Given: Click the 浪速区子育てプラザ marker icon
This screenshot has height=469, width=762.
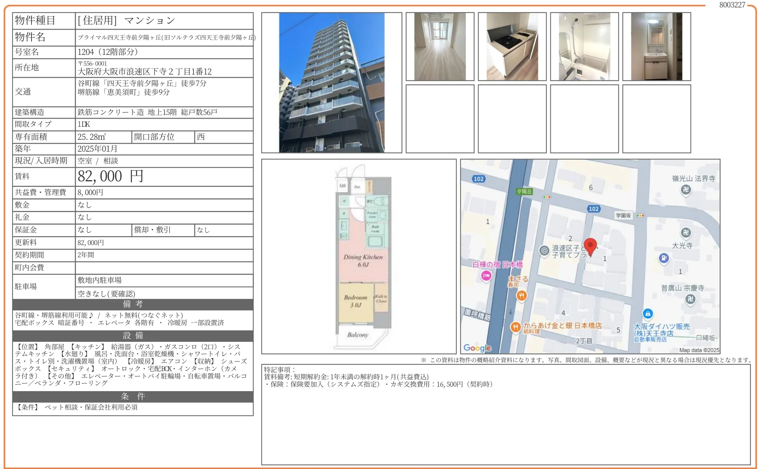Looking at the screenshot, I should click(x=544, y=251).
